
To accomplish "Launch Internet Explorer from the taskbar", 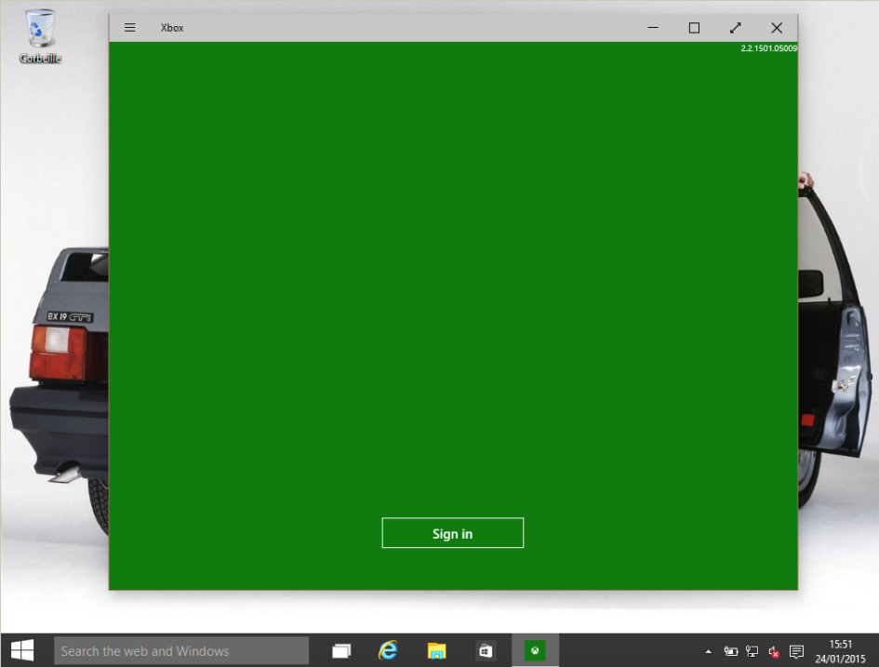I will (x=388, y=650).
